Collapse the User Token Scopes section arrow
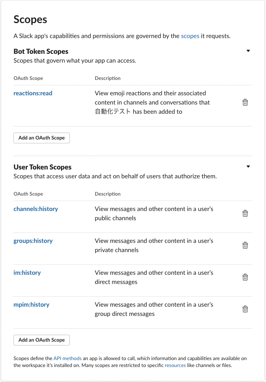The image size is (266, 382). coord(248,167)
